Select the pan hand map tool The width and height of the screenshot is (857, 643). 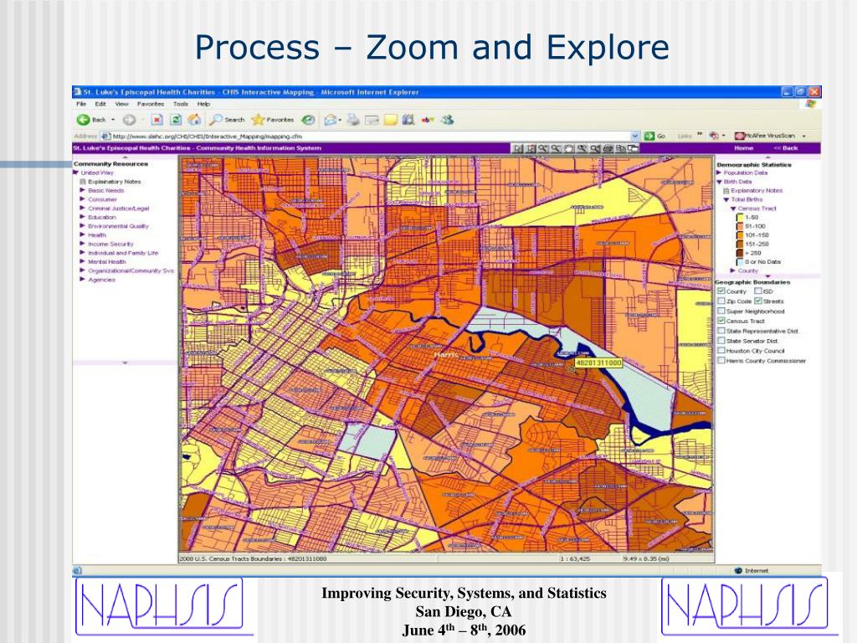(569, 148)
